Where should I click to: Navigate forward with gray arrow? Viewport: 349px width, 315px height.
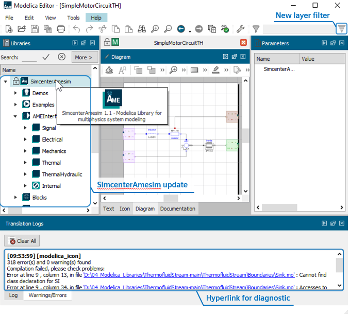(199, 29)
